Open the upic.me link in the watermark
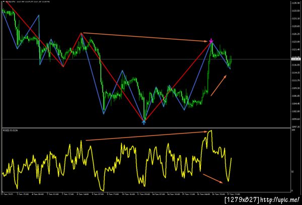Image resolution: width=302 pixels, height=205 pixels. pos(280,199)
